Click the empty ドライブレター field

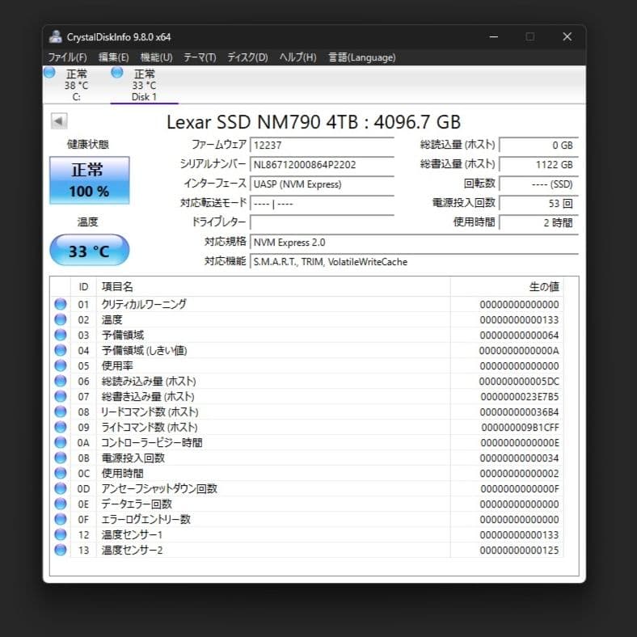click(x=323, y=222)
